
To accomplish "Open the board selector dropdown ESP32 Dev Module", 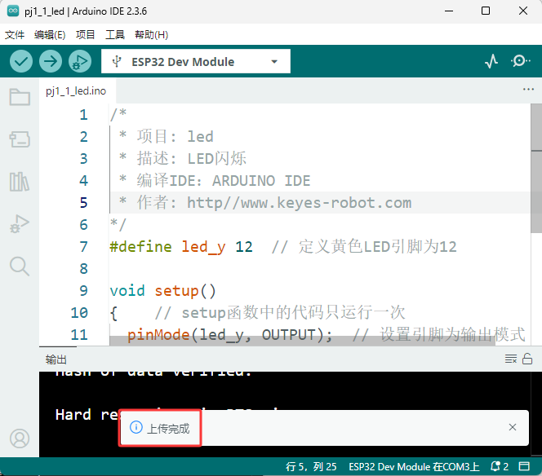I will point(196,61).
